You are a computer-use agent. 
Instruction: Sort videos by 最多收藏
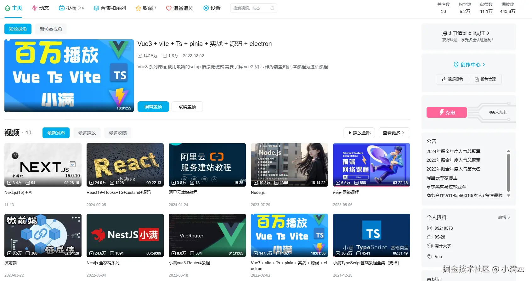118,133
